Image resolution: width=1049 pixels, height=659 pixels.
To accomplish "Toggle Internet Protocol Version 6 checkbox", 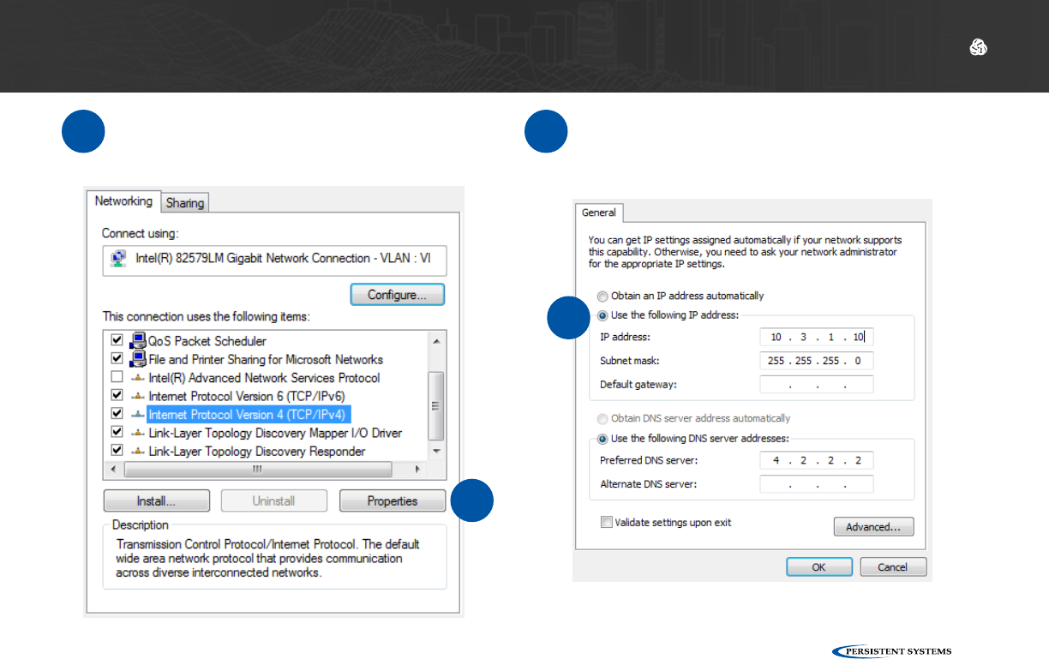I will click(x=117, y=396).
